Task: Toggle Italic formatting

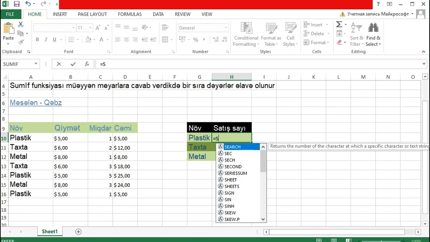Action: [x=46, y=39]
